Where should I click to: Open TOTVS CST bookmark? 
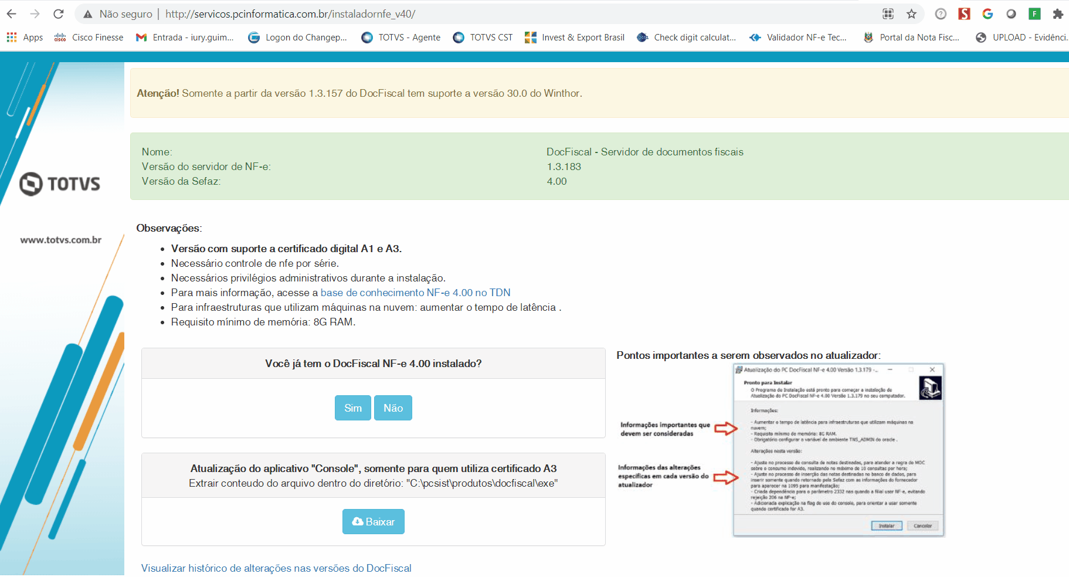point(483,38)
